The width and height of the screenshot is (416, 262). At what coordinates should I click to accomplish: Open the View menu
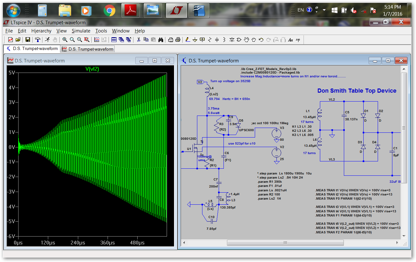62,31
